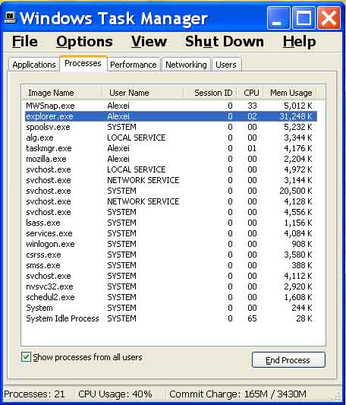346x405 pixels.
Task: Open the Help menu
Action: pos(299,42)
